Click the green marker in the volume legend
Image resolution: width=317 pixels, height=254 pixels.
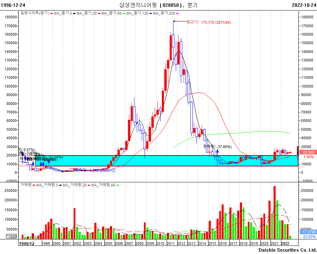pos(117,185)
